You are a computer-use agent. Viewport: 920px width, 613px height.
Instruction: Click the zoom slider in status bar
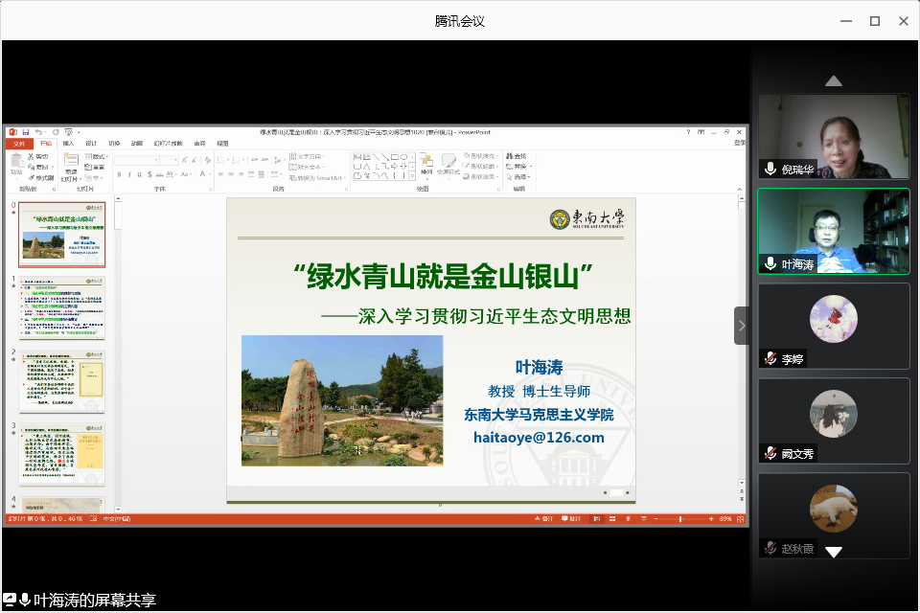click(x=680, y=518)
